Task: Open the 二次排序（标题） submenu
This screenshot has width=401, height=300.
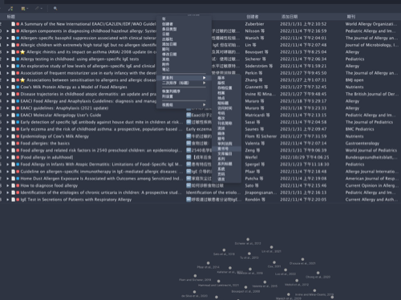Action: [184, 83]
